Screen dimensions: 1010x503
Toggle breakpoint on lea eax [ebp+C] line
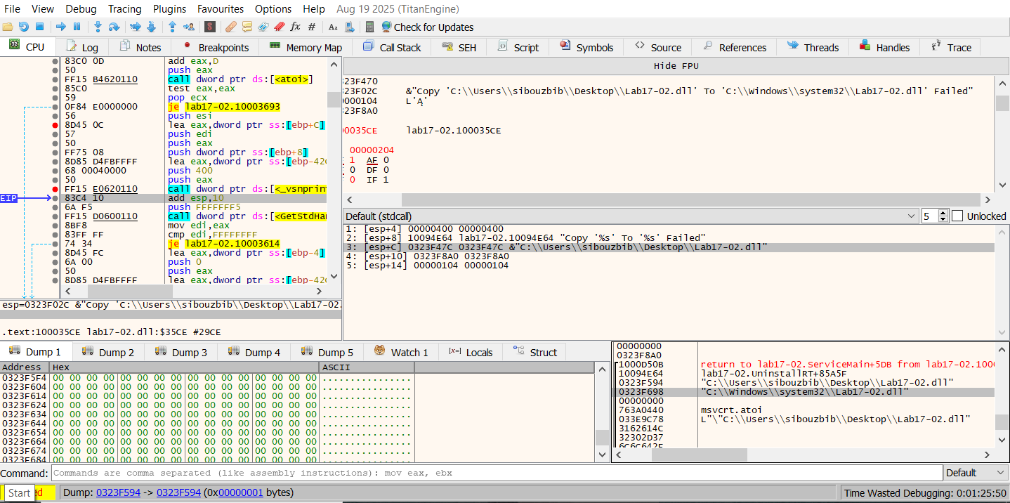pyautogui.click(x=55, y=125)
